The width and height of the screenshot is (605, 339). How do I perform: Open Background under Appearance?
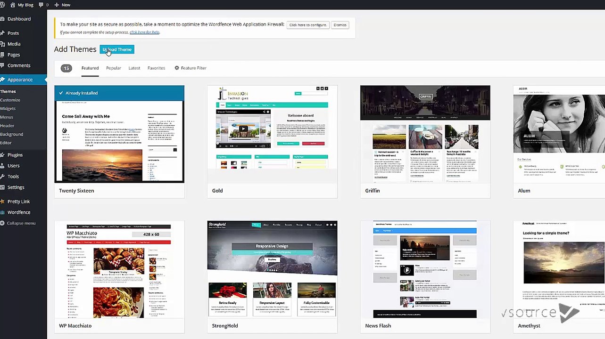pos(12,134)
